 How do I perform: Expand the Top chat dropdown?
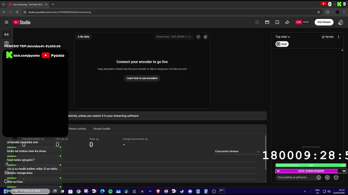coord(283,37)
